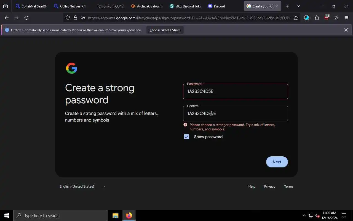Click the information icon in the notification bar
Screen dimensions: 353x221
(x=7, y=30)
